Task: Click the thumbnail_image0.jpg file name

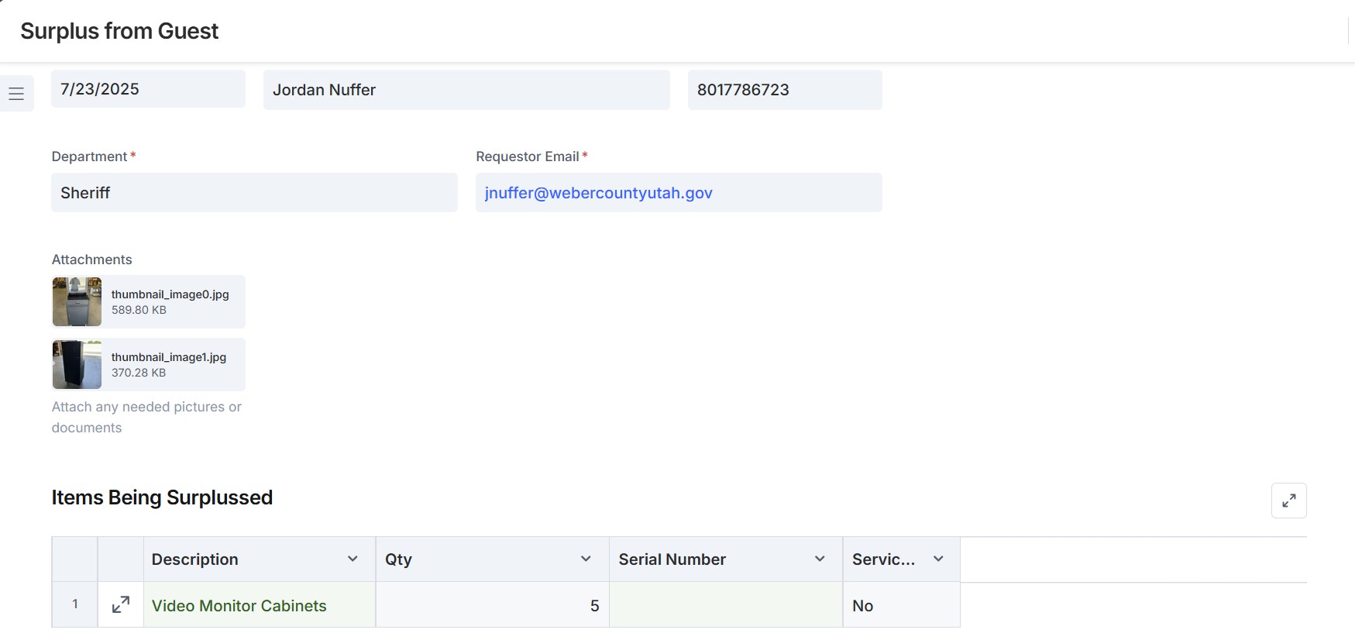Action: point(170,294)
